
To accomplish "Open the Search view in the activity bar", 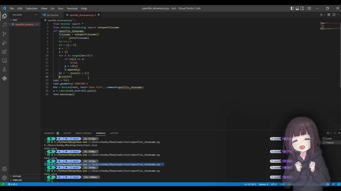I will (4, 25).
